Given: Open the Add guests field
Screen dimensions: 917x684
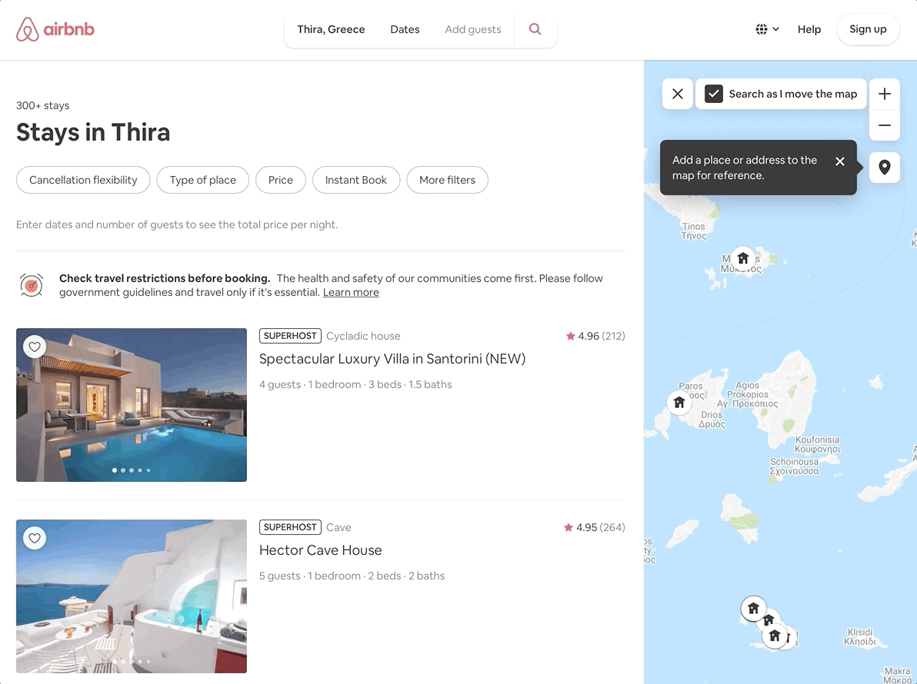Looking at the screenshot, I should [x=472, y=29].
